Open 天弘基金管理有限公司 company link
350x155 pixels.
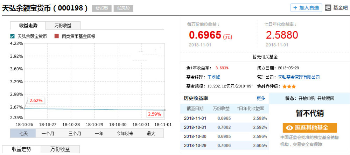(x=299, y=77)
